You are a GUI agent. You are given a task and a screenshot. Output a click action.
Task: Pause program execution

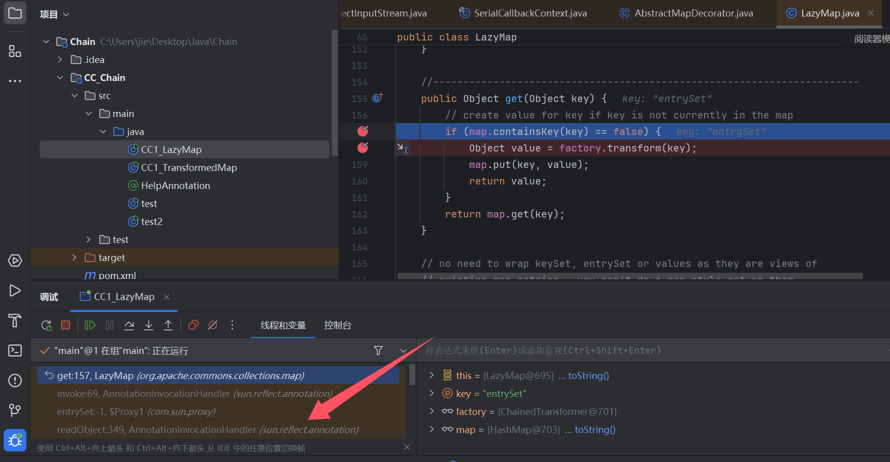click(110, 325)
